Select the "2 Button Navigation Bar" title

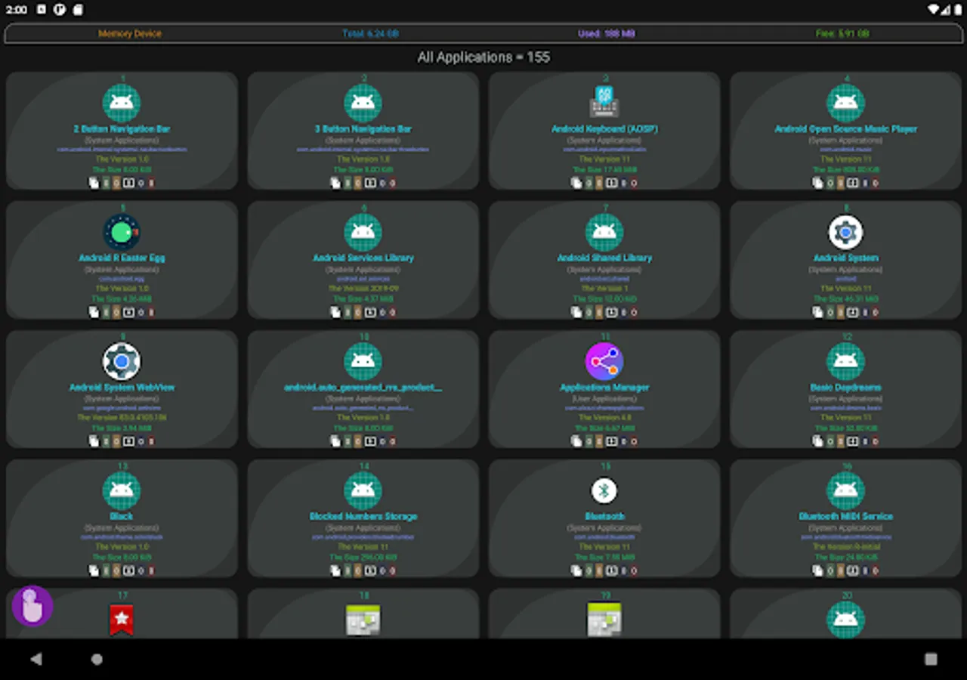click(122, 129)
